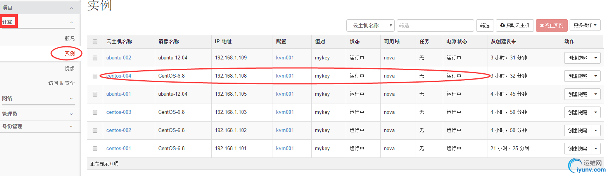Click the 筛选 filter button
This screenshot has width=608, height=176.
[x=485, y=25]
